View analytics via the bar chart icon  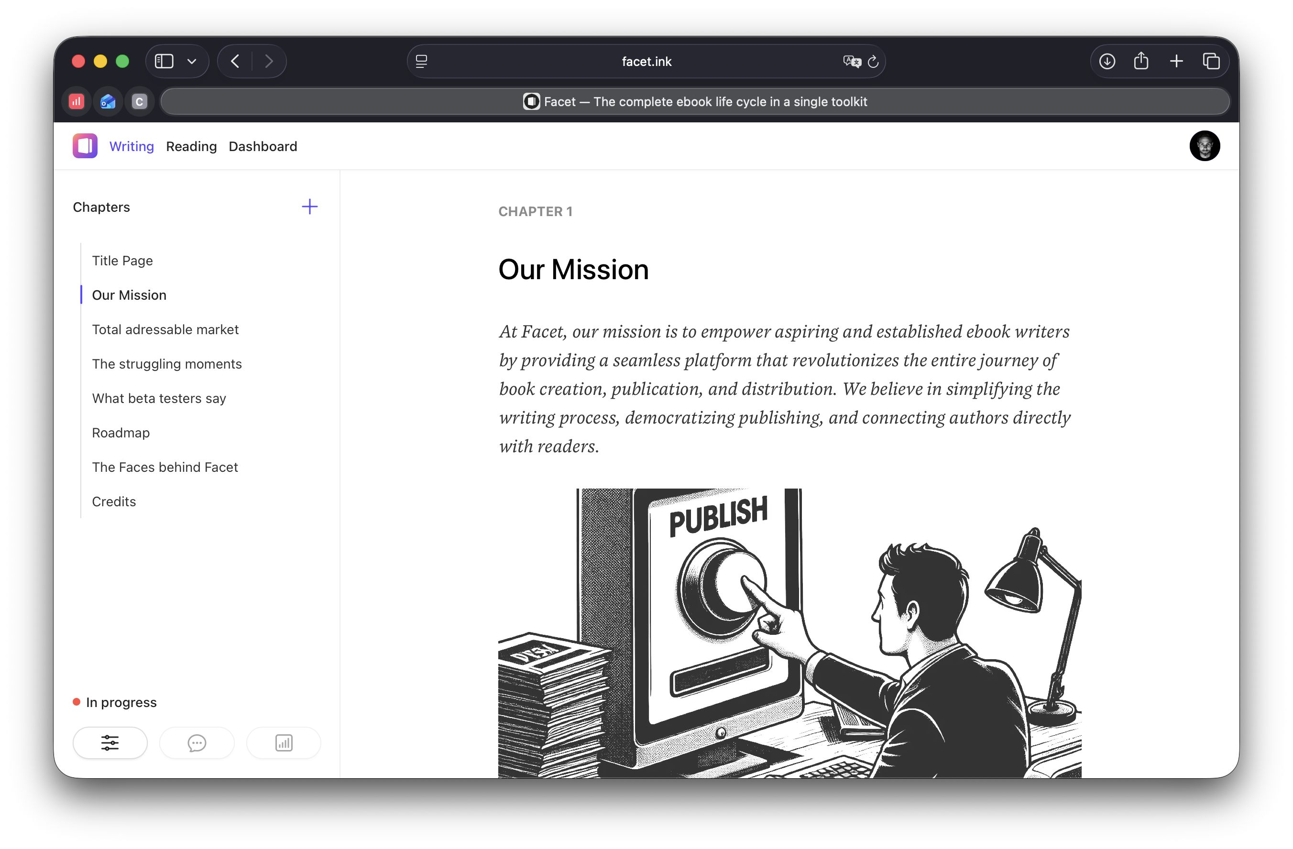pos(283,742)
